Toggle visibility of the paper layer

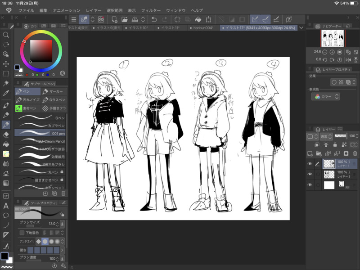[310, 184]
